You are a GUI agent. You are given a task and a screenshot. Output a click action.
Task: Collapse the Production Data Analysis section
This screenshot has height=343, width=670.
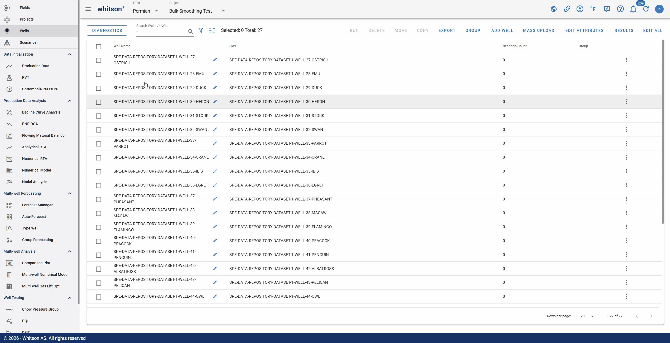70,101
